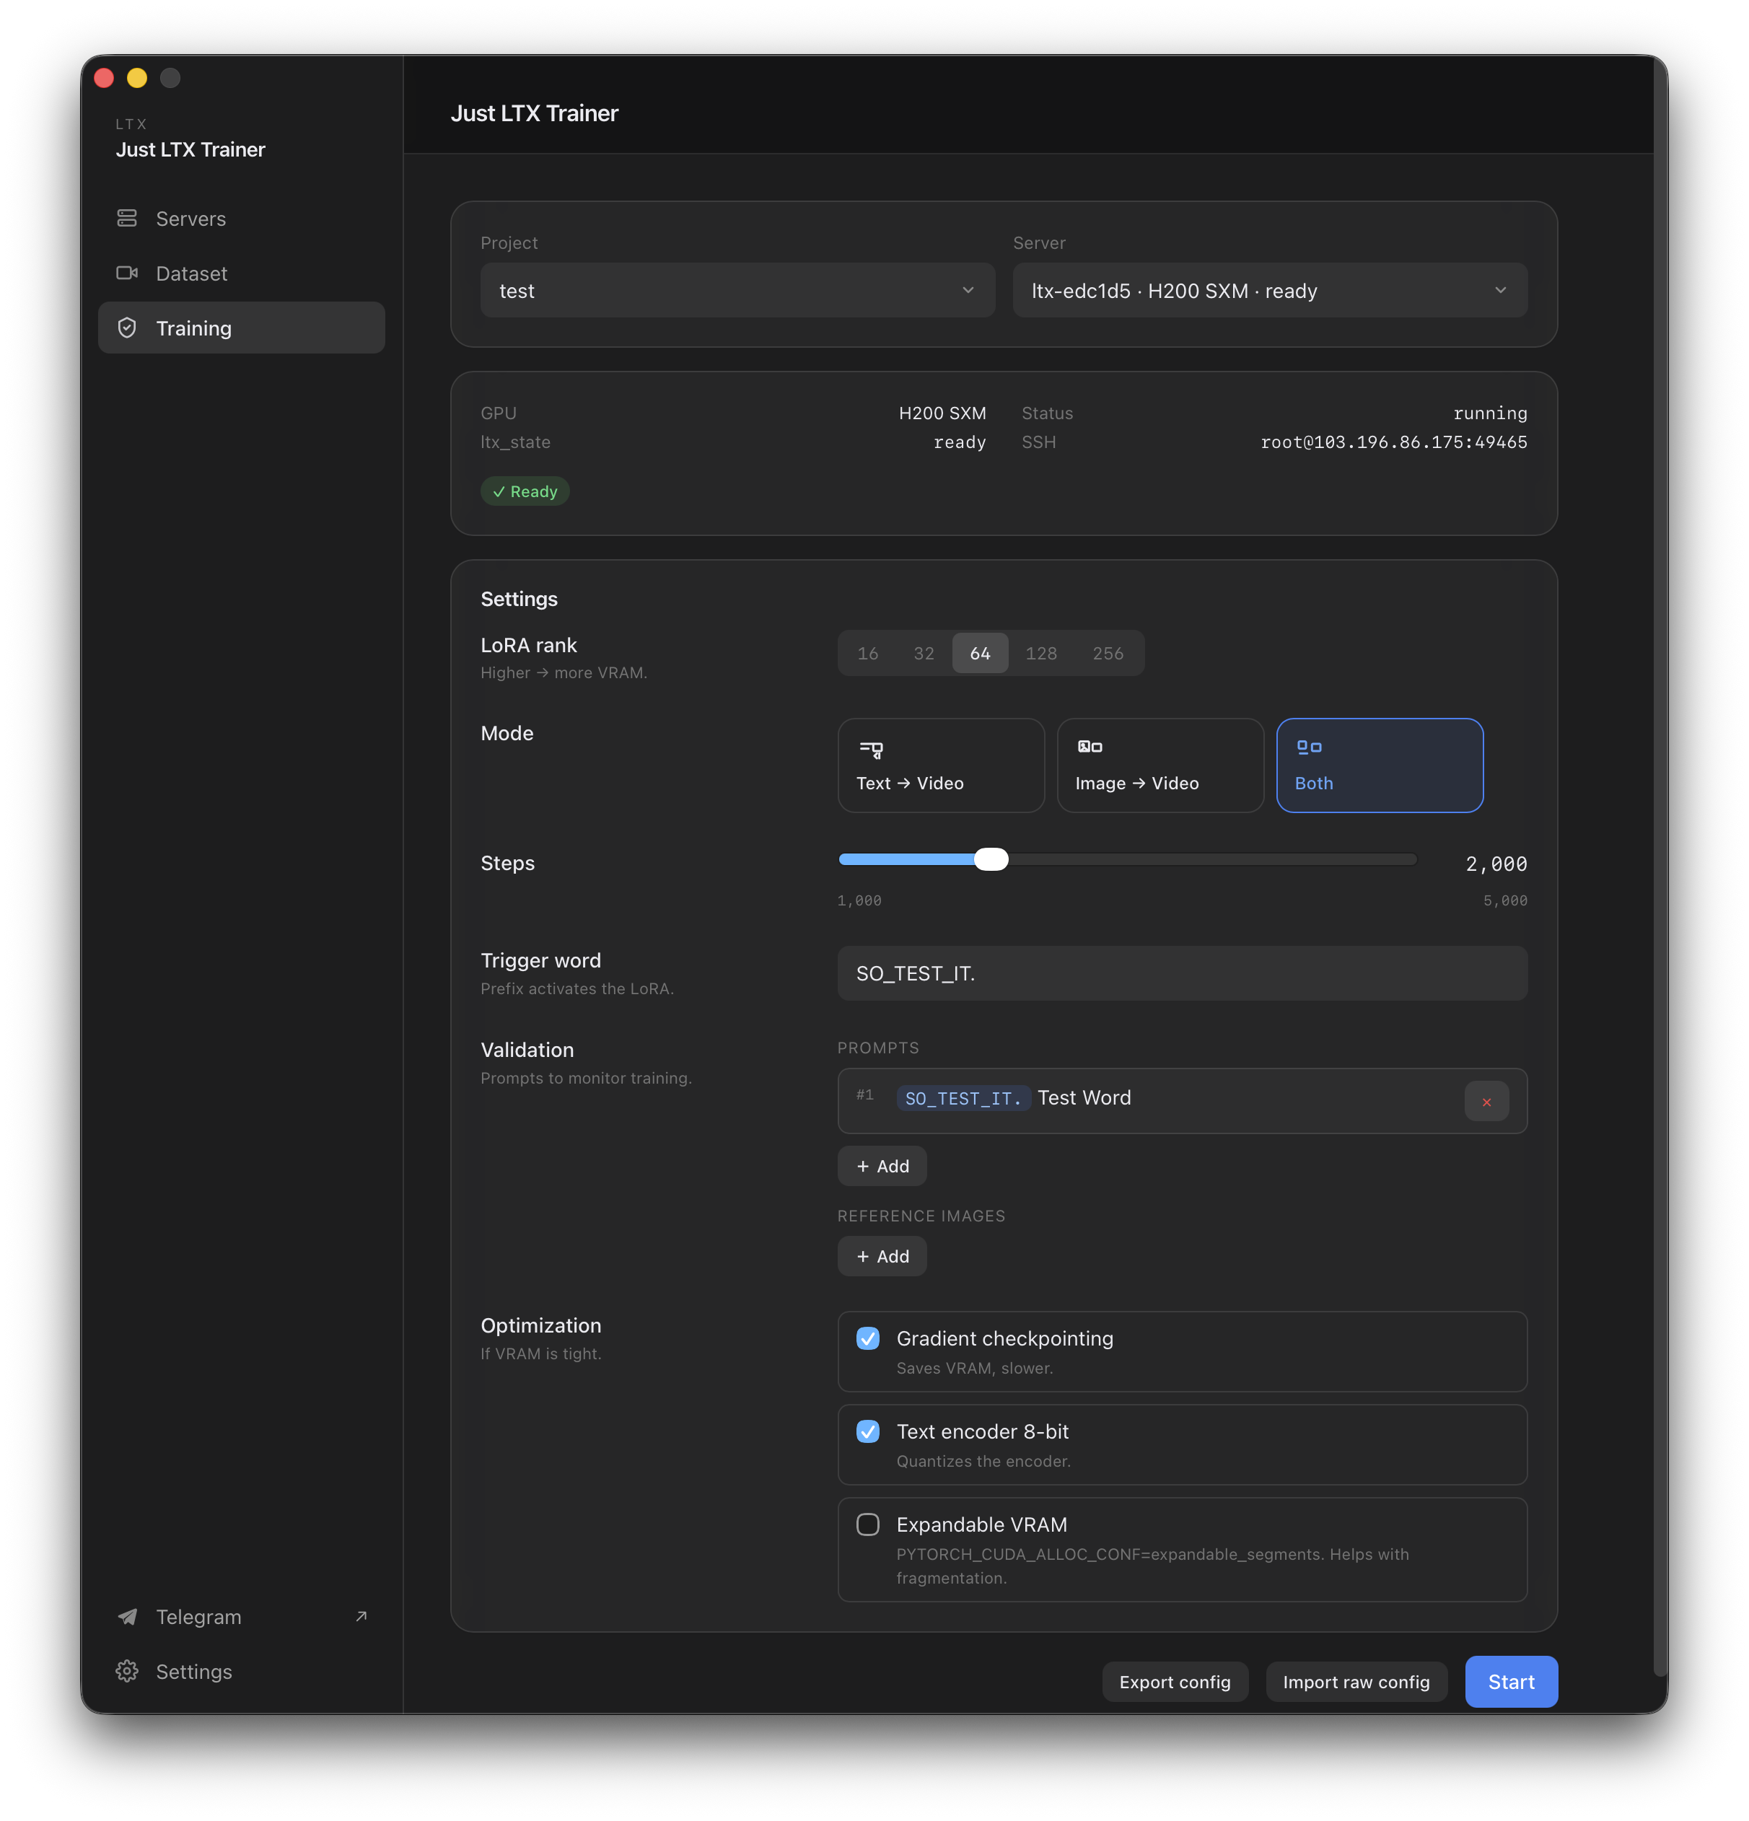The width and height of the screenshot is (1749, 1821).
Task: Set LoRA rank to 16
Action: click(x=867, y=653)
